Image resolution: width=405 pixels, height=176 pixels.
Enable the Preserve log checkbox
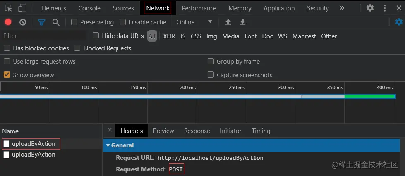point(74,22)
